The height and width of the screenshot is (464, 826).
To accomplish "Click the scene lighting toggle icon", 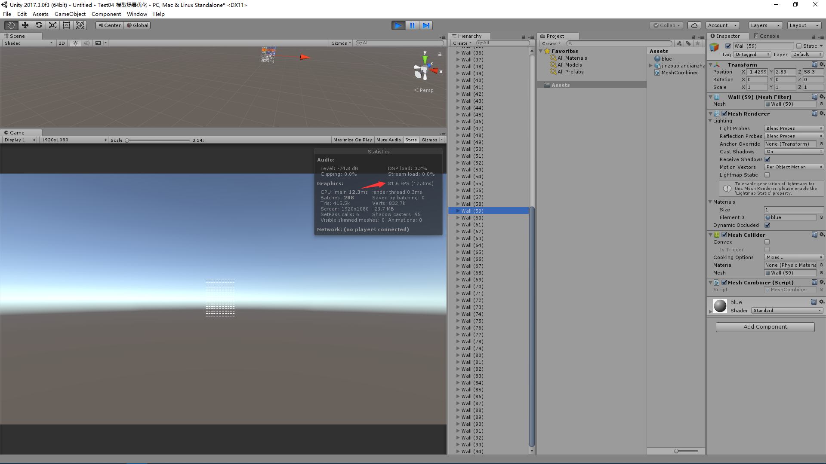I will coord(75,43).
